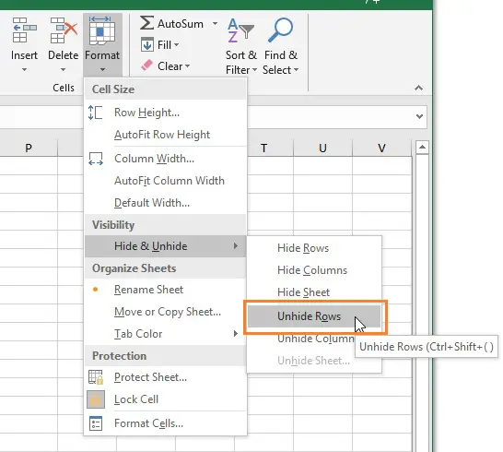Click the Format Cells dialog icon
The width and height of the screenshot is (503, 452).
[x=96, y=423]
